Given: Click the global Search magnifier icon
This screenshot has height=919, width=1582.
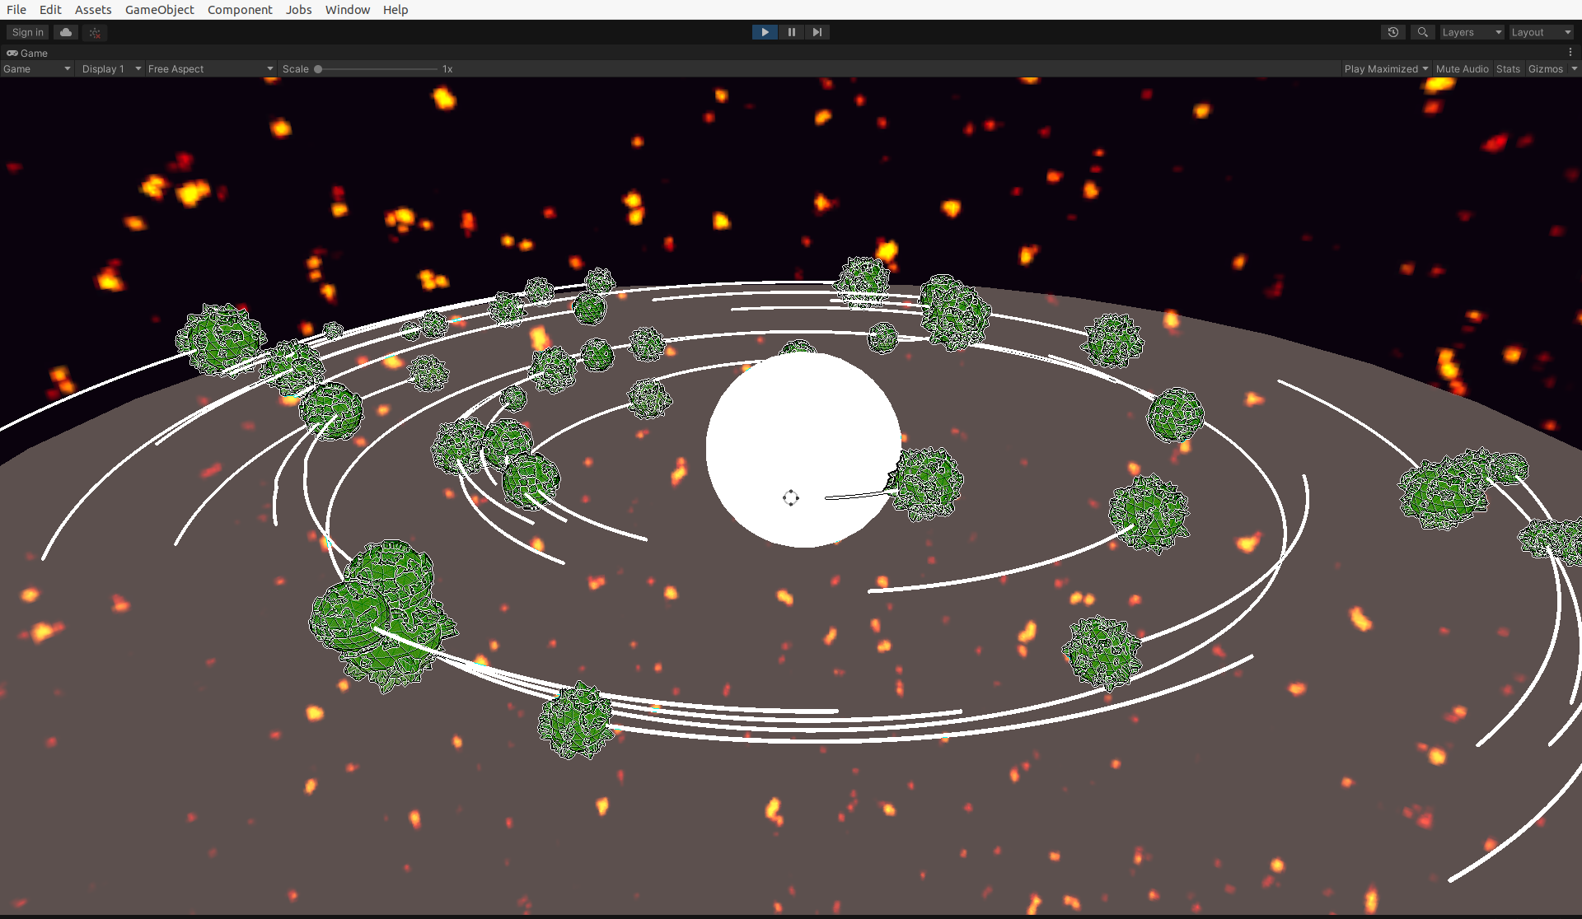Looking at the screenshot, I should coord(1422,32).
